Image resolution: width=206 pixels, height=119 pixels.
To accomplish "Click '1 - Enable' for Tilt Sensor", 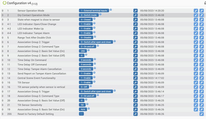I will click(x=86, y=82).
